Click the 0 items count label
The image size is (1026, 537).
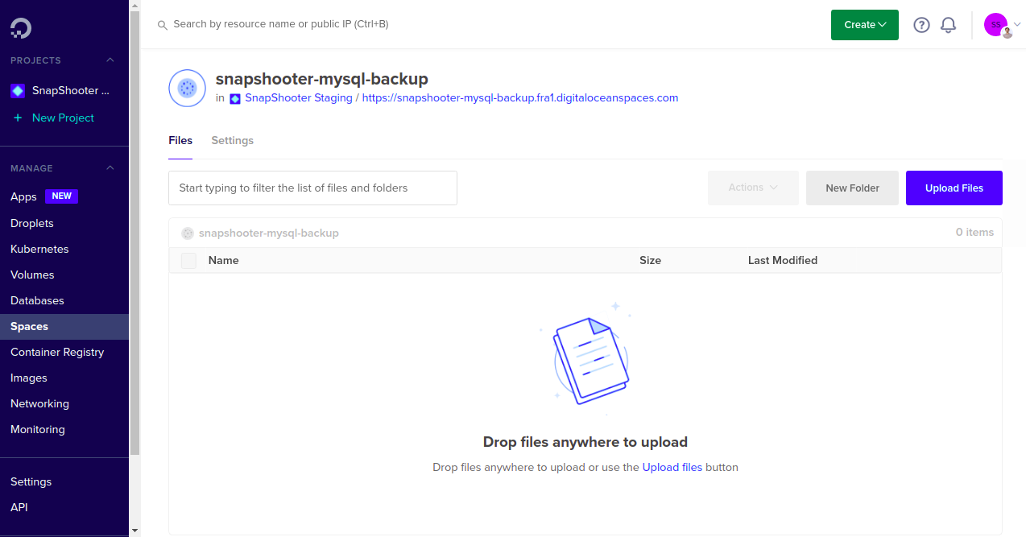pos(974,232)
